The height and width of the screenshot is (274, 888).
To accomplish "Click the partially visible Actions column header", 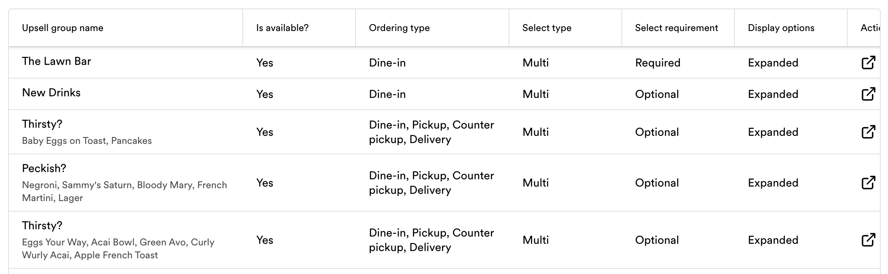I will tap(870, 28).
